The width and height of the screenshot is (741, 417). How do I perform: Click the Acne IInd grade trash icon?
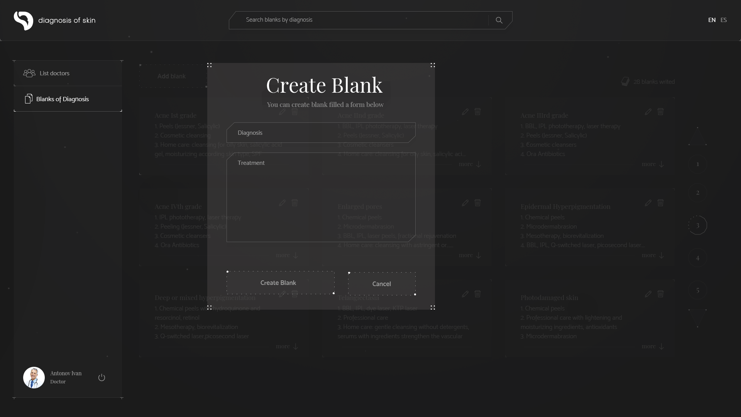[477, 112]
